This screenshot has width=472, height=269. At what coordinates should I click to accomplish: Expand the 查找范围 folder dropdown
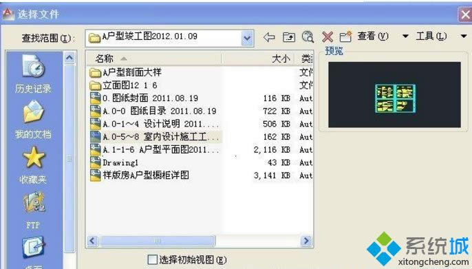tap(247, 39)
